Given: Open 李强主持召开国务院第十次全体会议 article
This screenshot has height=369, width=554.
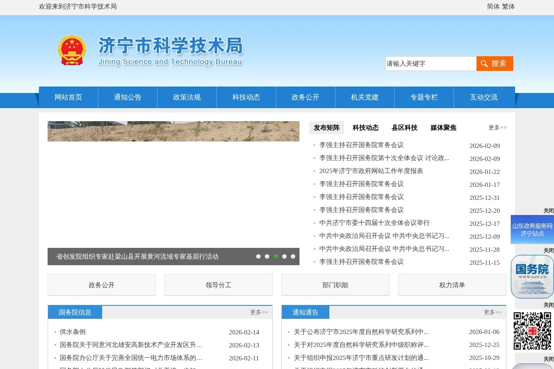Looking at the screenshot, I should coord(384,158).
